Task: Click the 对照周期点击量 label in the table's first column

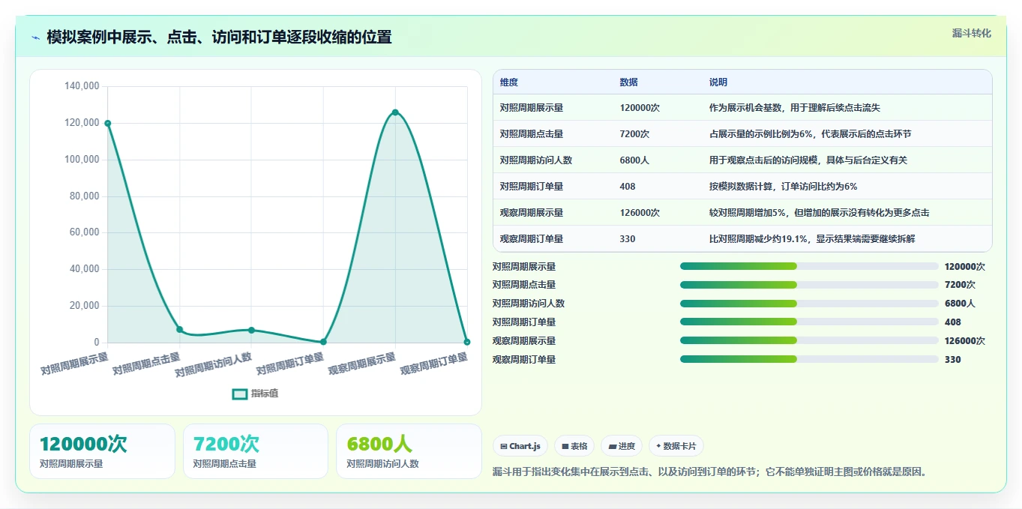Action: point(532,134)
